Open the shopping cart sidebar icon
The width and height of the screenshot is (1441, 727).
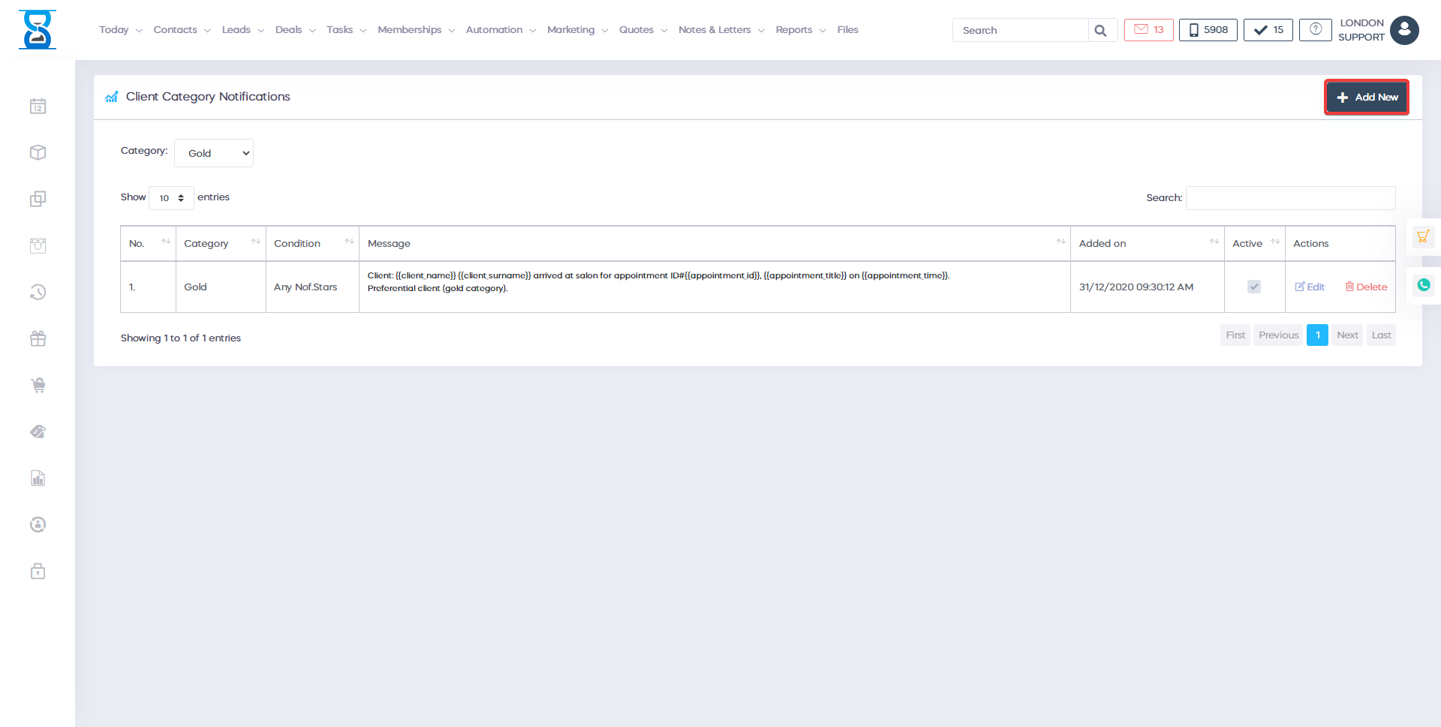(x=38, y=386)
